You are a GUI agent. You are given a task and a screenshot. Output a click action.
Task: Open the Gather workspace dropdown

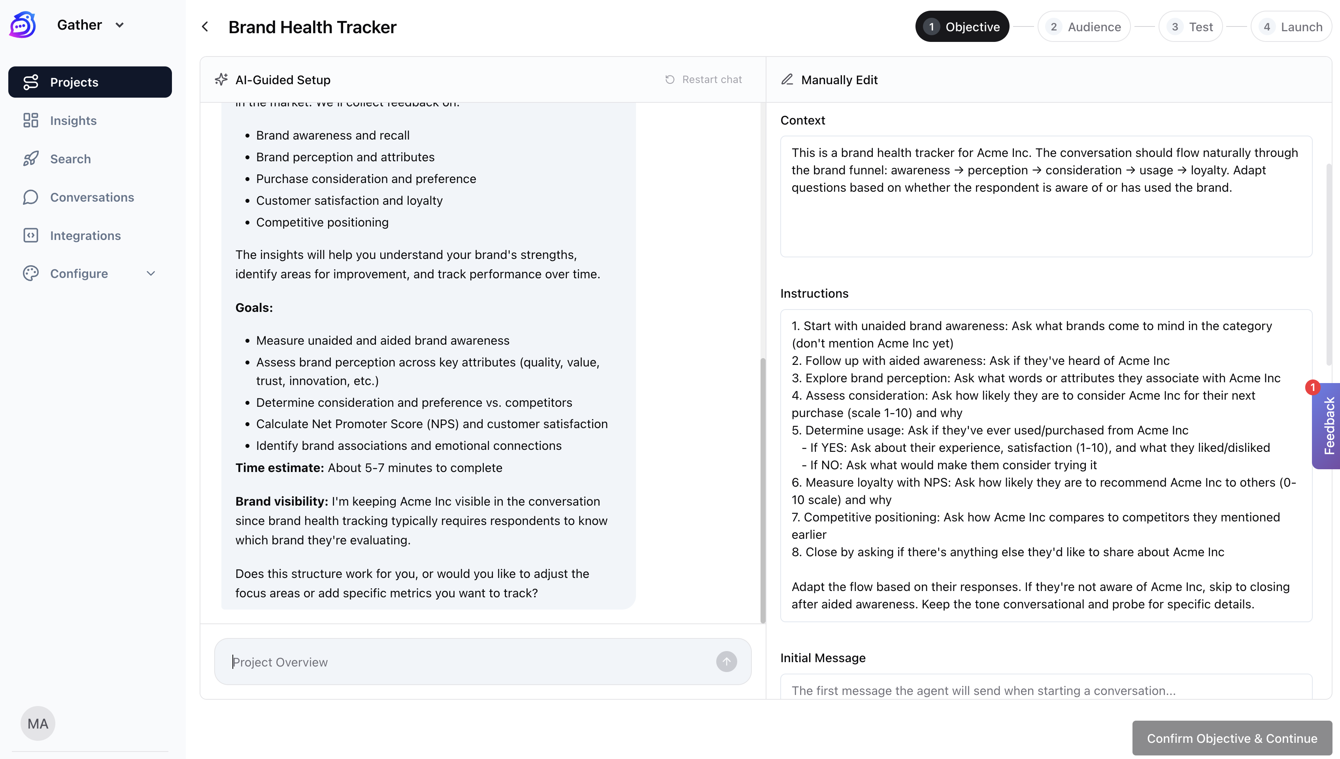click(119, 25)
